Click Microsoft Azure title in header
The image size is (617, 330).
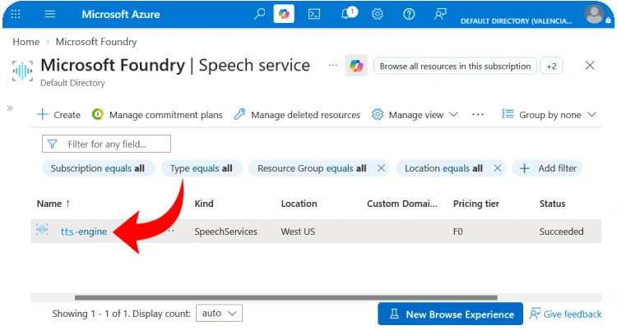[121, 15]
